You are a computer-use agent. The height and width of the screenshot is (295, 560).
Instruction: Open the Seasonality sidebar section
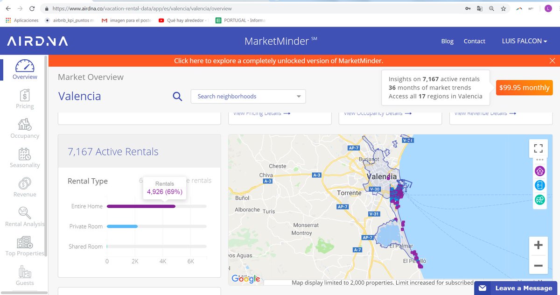pos(25,158)
